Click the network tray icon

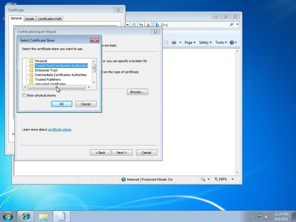click(260, 217)
